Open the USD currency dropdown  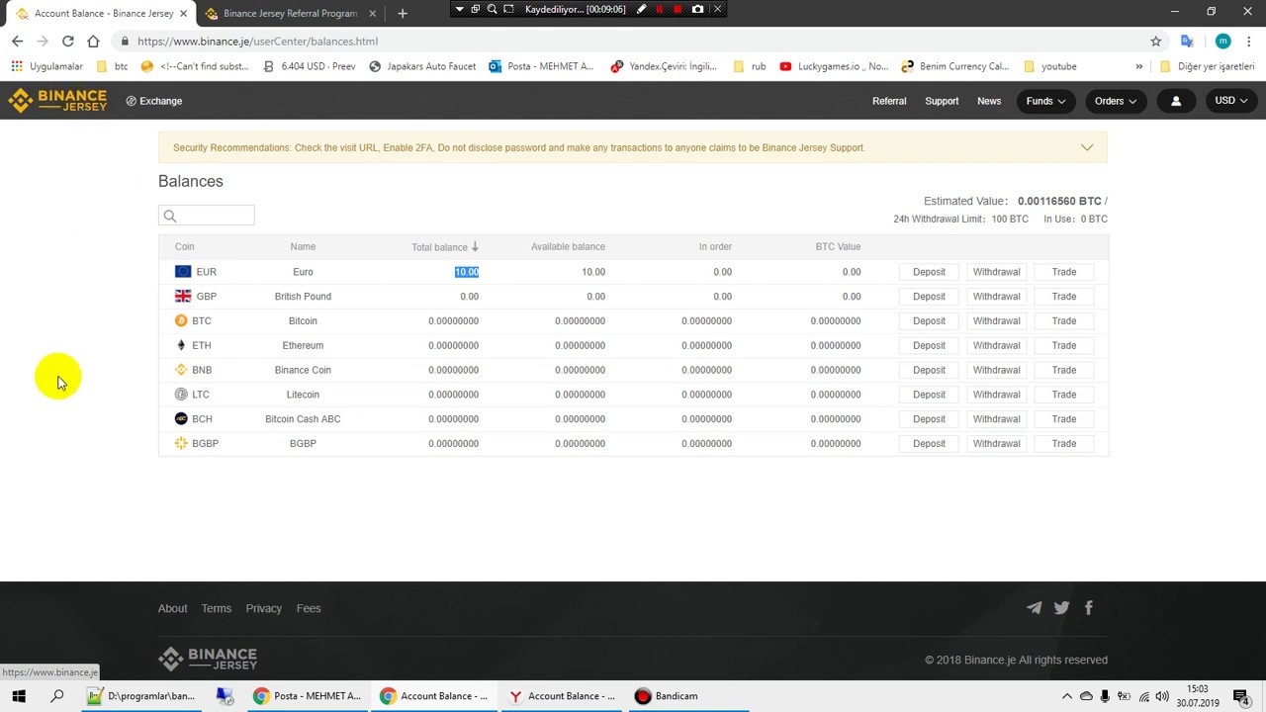tap(1231, 101)
